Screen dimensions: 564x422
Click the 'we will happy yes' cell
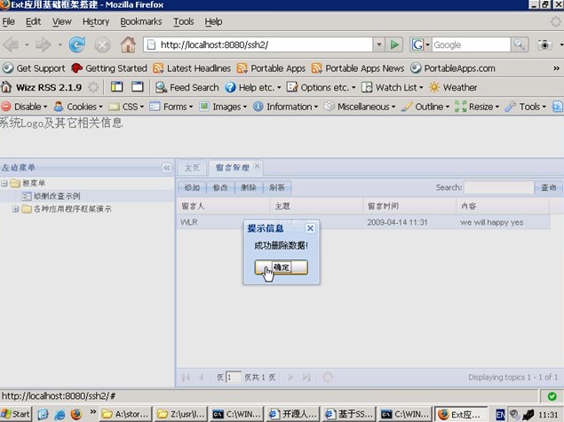[x=492, y=222]
